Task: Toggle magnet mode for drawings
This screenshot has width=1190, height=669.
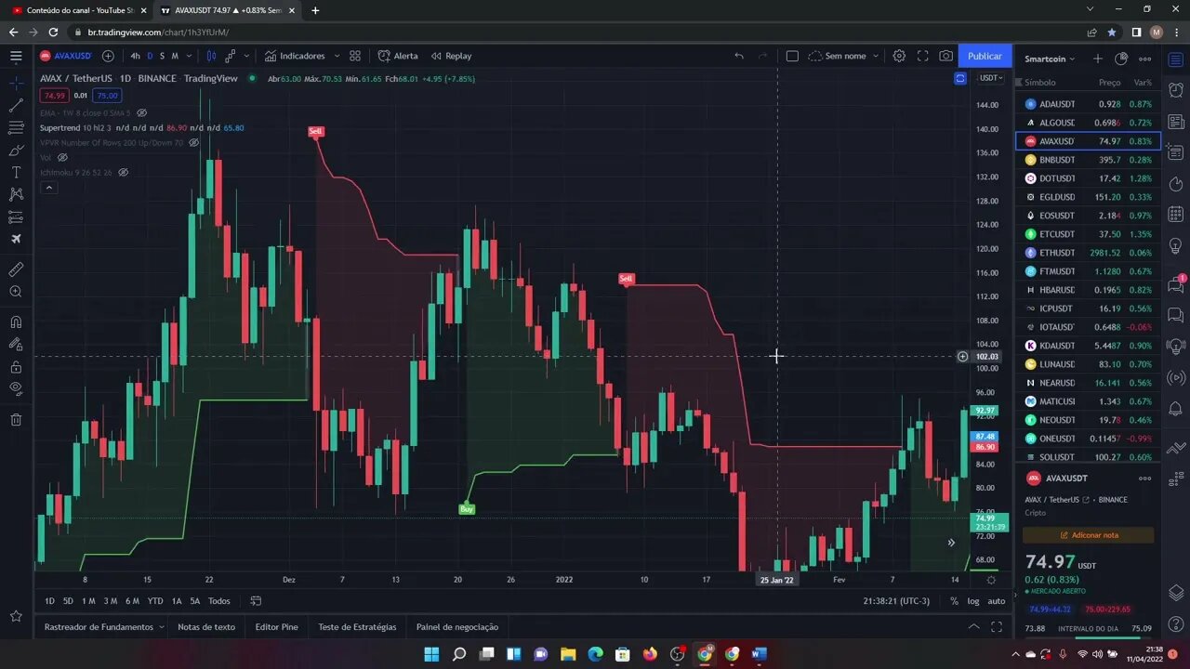Action: tap(16, 322)
